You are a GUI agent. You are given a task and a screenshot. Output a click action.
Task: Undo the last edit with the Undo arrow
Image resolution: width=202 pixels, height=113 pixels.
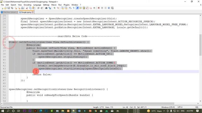pos(38,8)
